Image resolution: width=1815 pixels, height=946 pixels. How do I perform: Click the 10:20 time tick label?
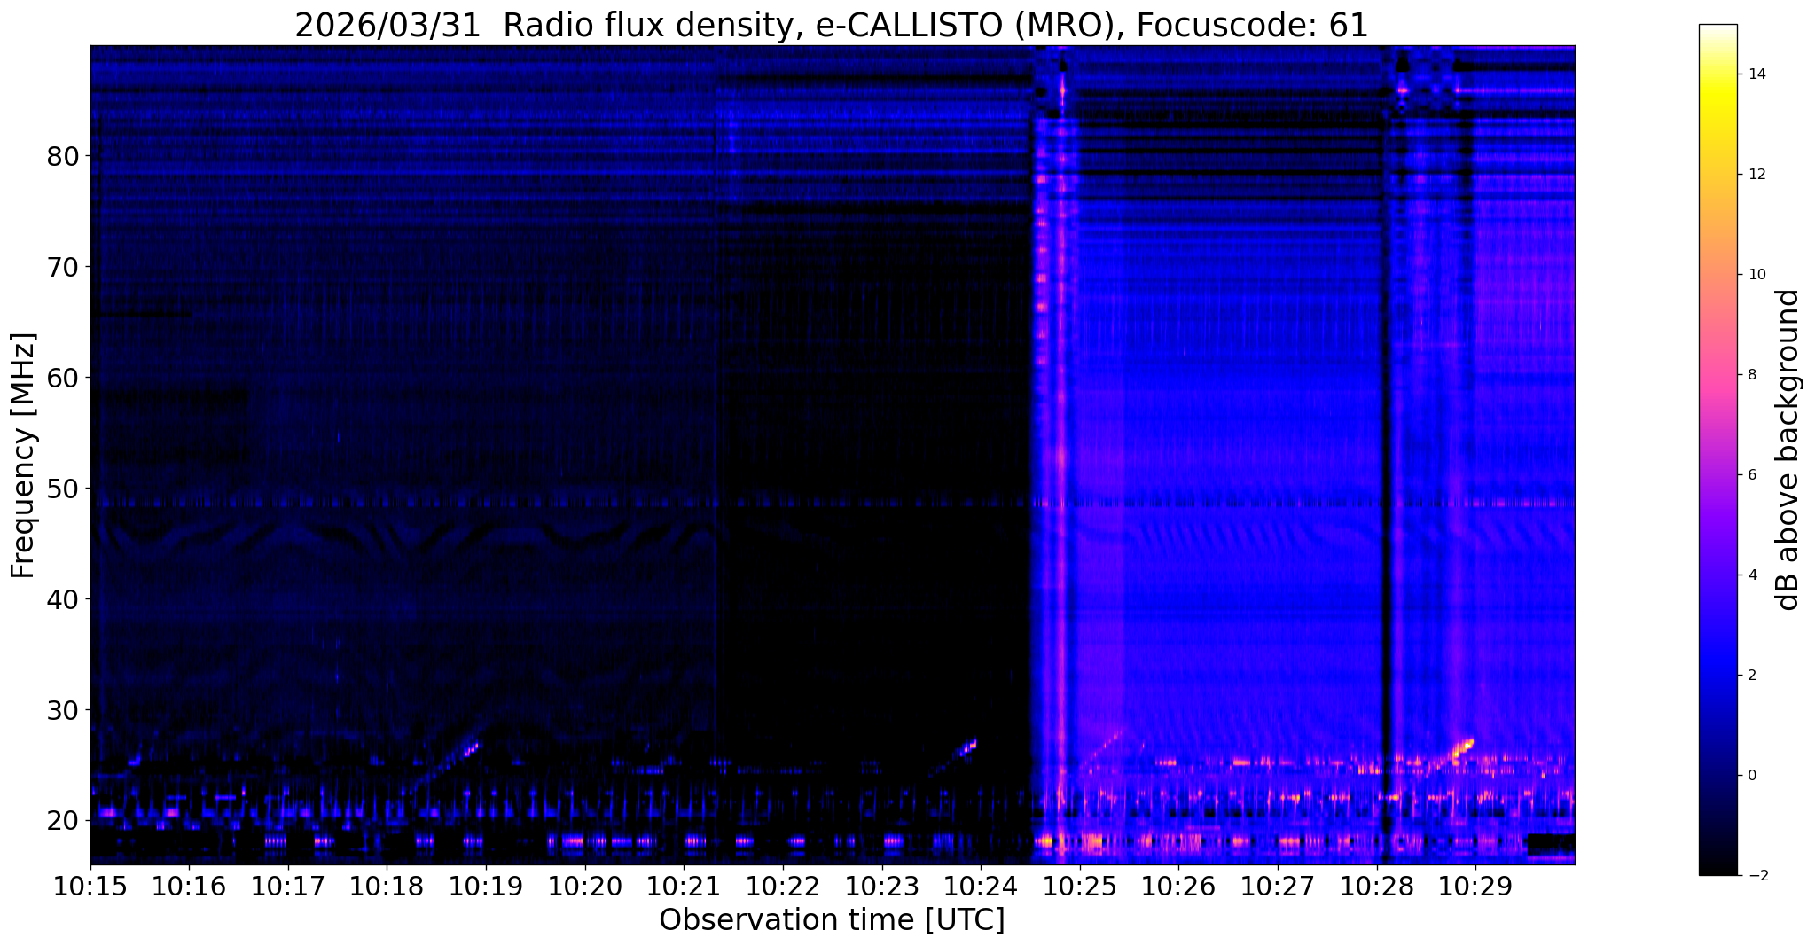click(585, 885)
